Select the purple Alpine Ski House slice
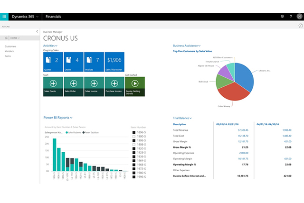The image size is (304, 203). tap(225, 73)
